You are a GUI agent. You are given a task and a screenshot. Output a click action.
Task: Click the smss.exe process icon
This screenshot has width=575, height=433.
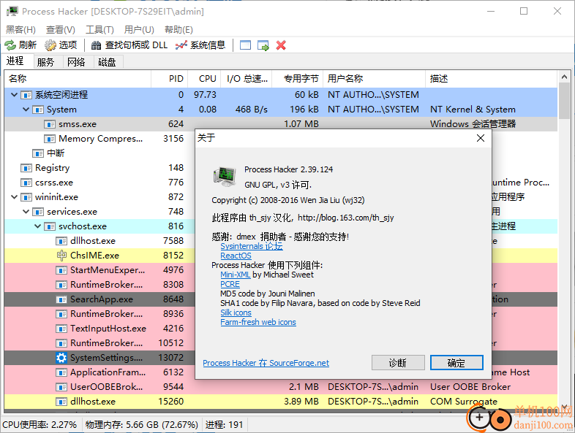pos(50,124)
